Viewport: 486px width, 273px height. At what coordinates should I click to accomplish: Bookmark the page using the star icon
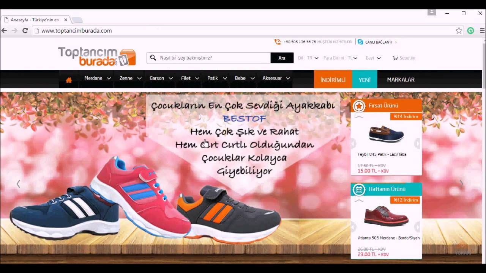459,31
